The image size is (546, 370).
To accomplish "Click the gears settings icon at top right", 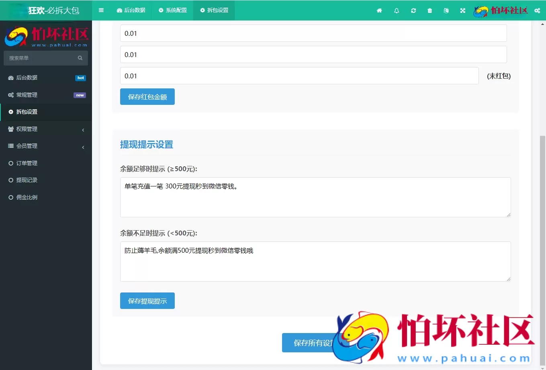I will (x=537, y=10).
